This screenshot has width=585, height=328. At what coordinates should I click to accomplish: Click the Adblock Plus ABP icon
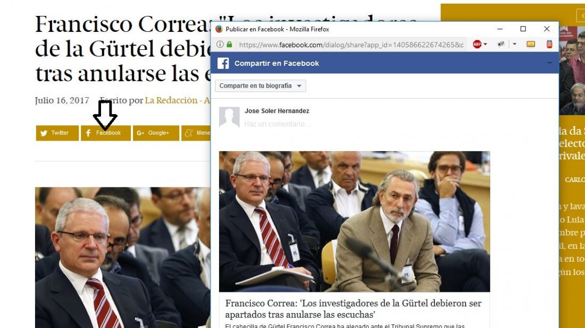coord(477,44)
